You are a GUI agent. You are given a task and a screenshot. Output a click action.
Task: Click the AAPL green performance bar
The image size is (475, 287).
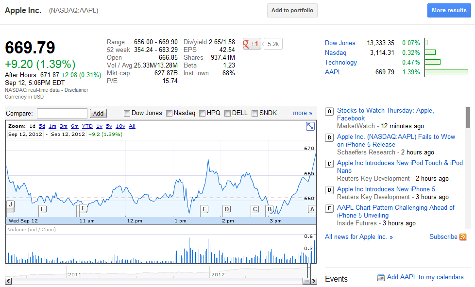446,72
